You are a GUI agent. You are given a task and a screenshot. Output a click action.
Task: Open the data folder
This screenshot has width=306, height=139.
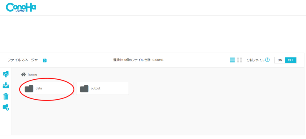[47, 89]
